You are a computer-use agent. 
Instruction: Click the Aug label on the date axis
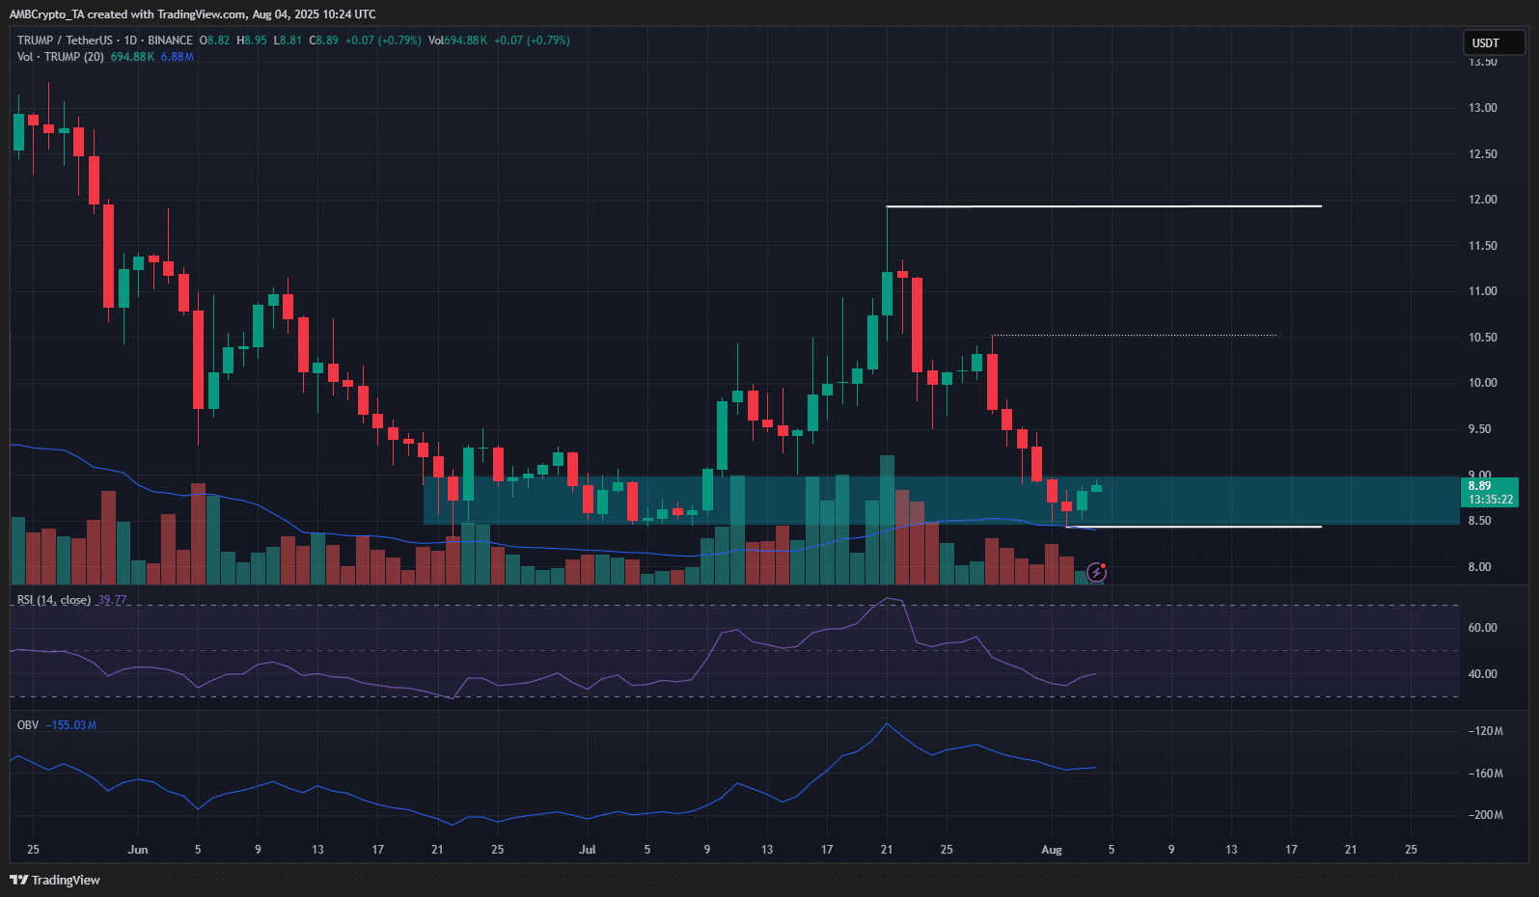tap(1052, 850)
